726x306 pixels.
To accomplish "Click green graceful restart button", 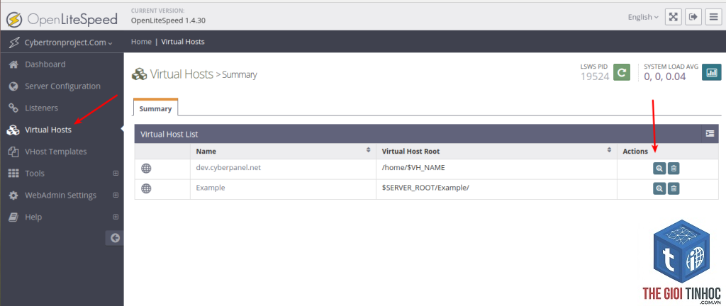I will [622, 72].
